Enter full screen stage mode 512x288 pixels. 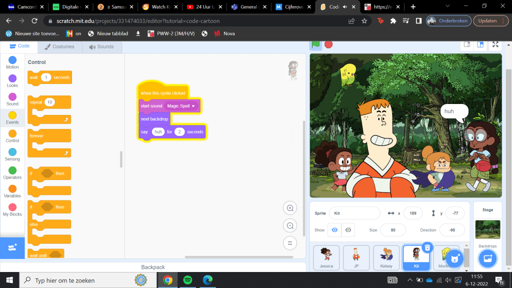click(x=495, y=44)
